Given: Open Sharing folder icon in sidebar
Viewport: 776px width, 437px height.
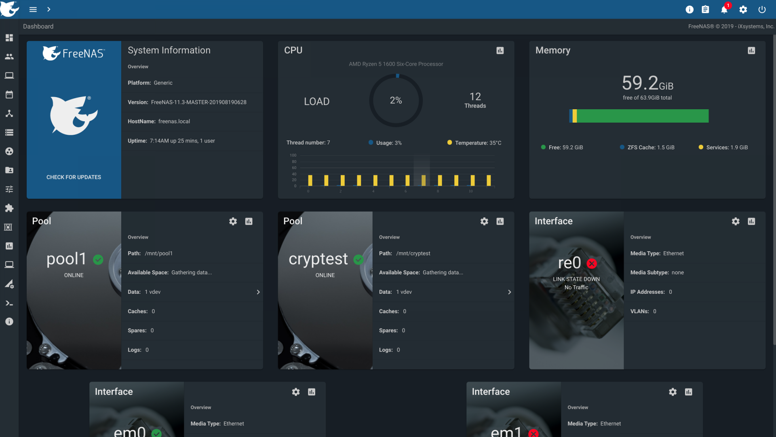Looking at the screenshot, I should coord(9,170).
